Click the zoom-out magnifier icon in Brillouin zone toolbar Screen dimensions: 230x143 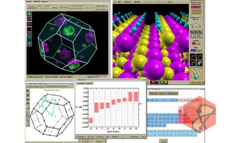28,120
